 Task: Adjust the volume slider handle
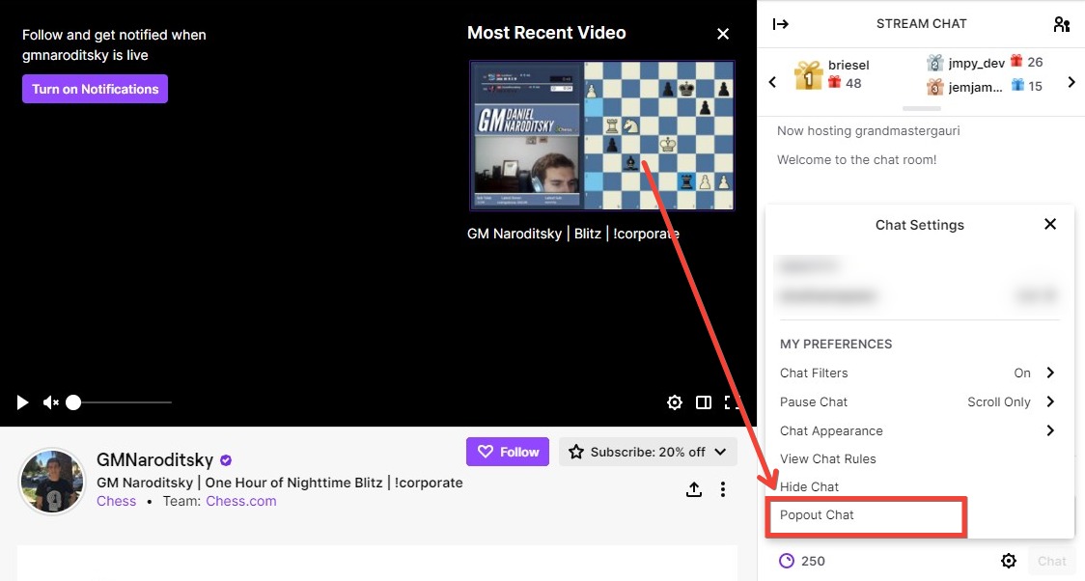pyautogui.click(x=73, y=402)
